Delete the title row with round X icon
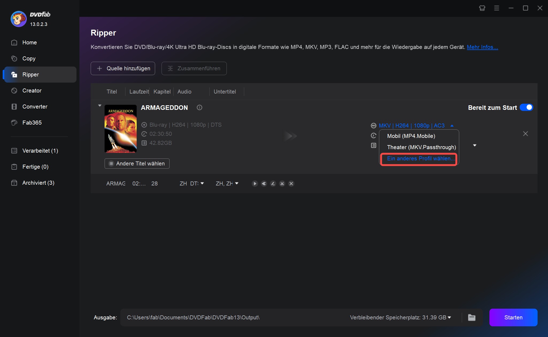This screenshot has height=337, width=548. [x=291, y=184]
